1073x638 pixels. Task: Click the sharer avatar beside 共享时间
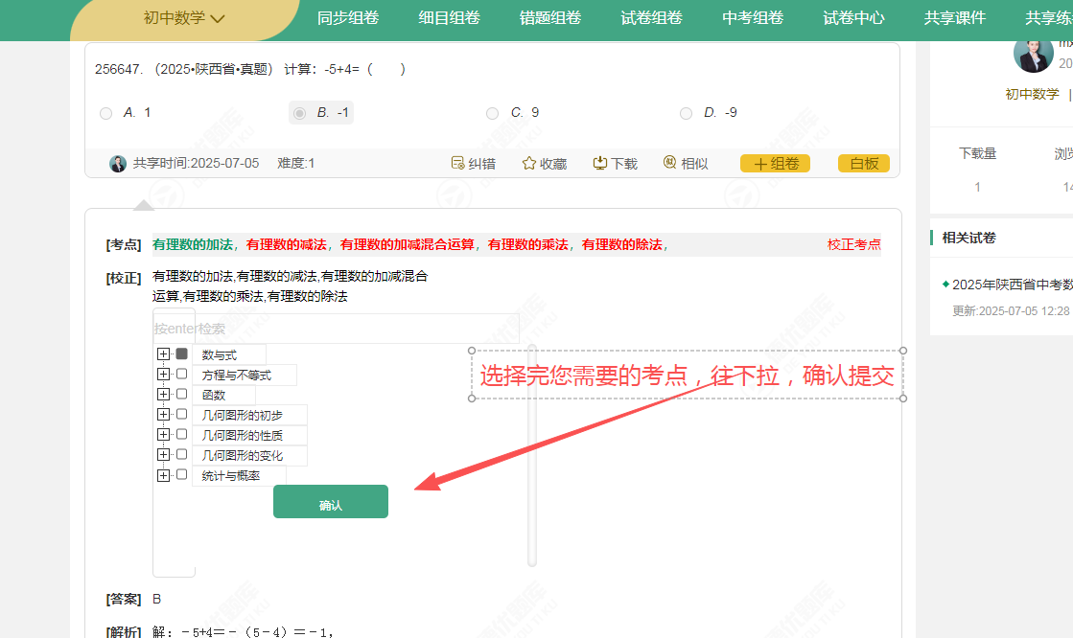pos(118,163)
